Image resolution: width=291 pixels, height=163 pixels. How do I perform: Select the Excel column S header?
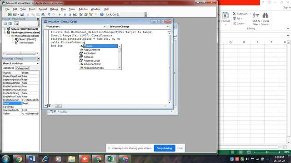[x=257, y=42]
